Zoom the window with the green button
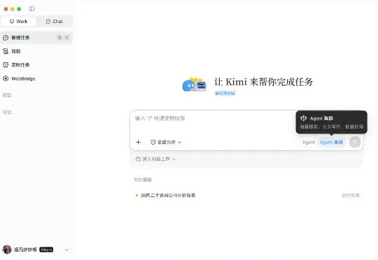The image size is (378, 260). click(x=19, y=9)
